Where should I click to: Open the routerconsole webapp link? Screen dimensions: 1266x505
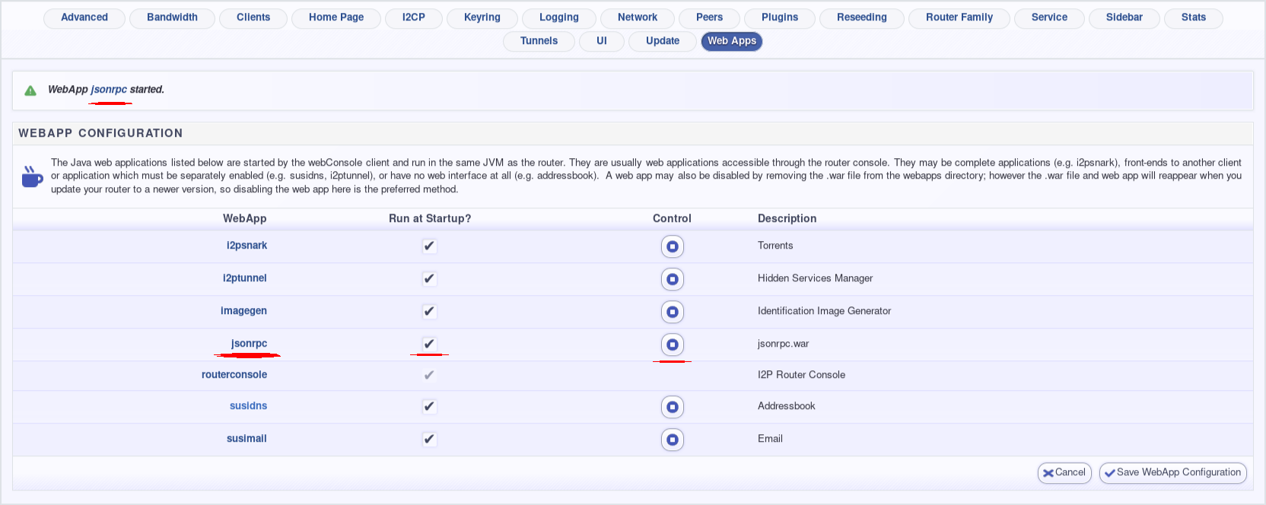point(234,375)
